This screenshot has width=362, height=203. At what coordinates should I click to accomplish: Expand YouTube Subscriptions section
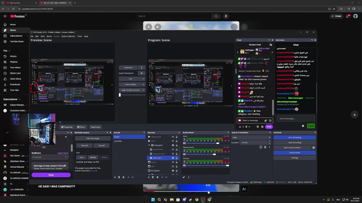tap(12, 99)
